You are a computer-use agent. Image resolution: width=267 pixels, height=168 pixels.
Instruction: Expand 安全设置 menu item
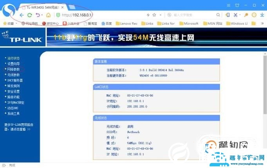click(13, 91)
